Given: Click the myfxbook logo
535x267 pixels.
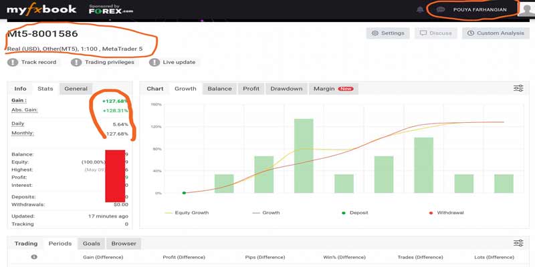Looking at the screenshot, I should (x=41, y=9).
